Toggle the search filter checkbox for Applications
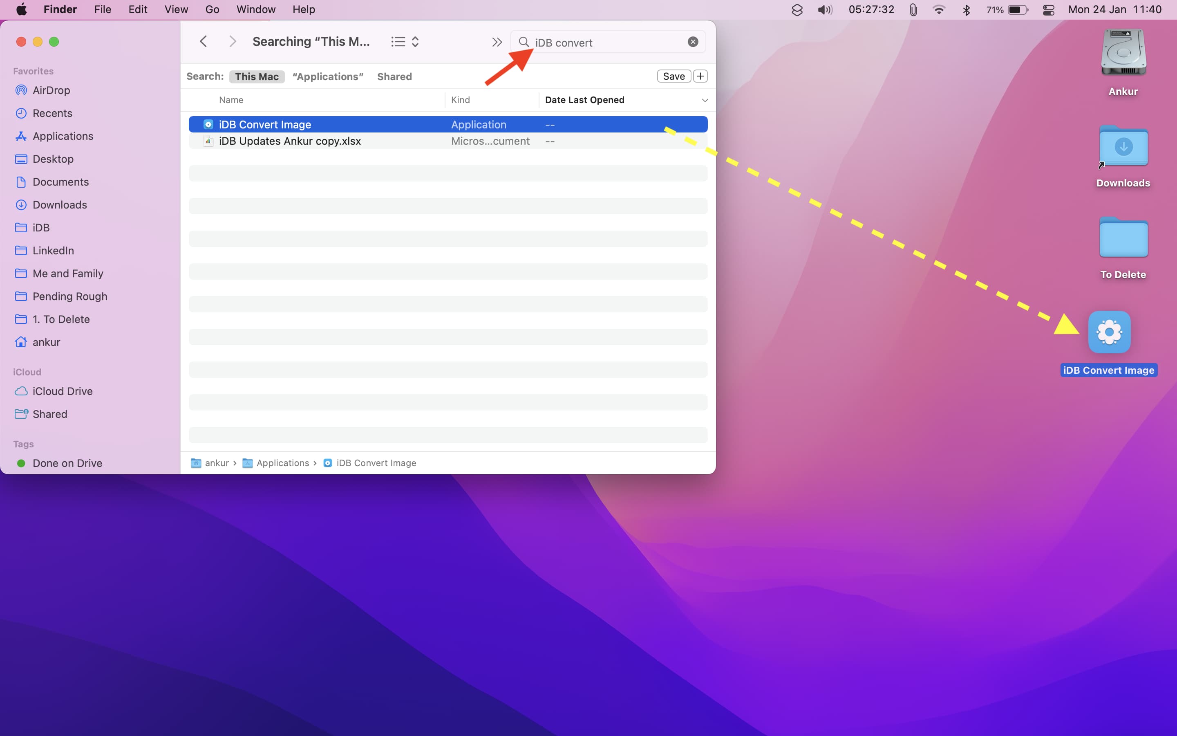 pyautogui.click(x=328, y=76)
